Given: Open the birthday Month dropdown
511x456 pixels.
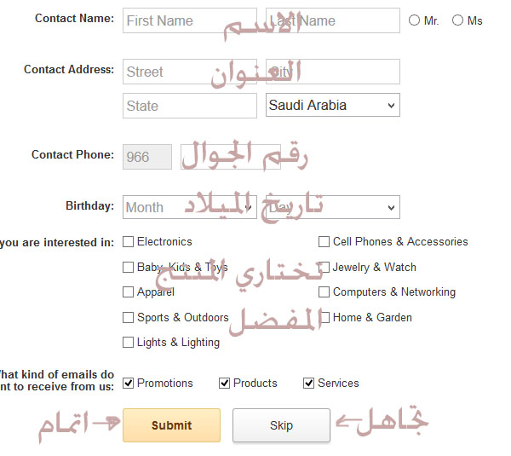Looking at the screenshot, I should pyautogui.click(x=189, y=207).
